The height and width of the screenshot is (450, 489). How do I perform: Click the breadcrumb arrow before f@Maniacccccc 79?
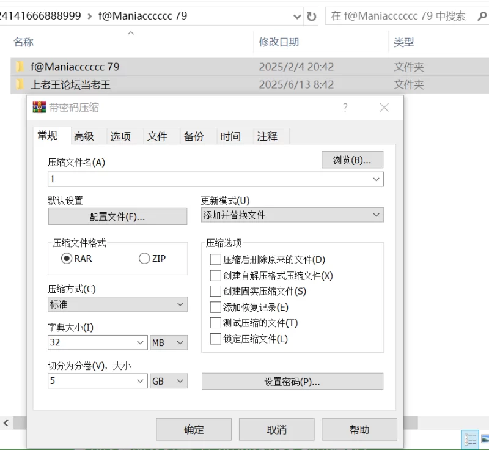[x=90, y=17]
